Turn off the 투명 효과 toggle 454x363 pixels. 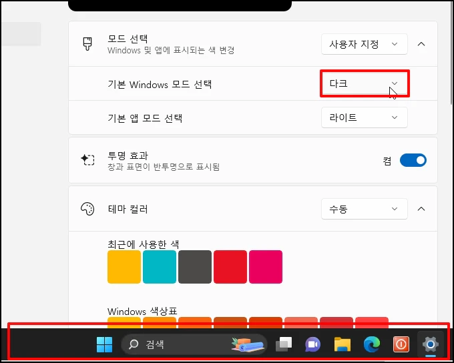[413, 160]
